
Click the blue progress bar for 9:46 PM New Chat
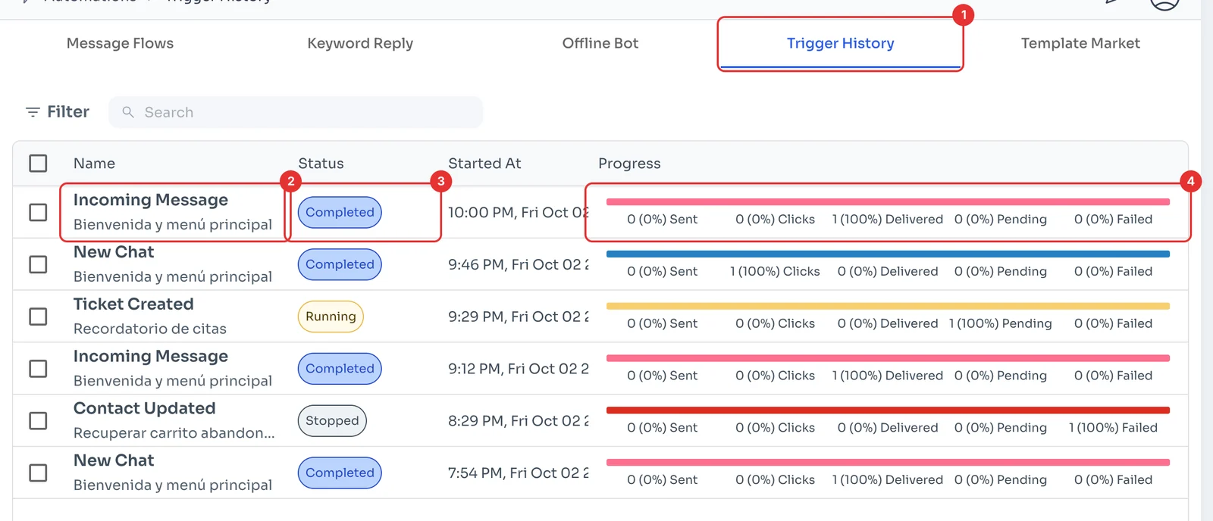888,254
